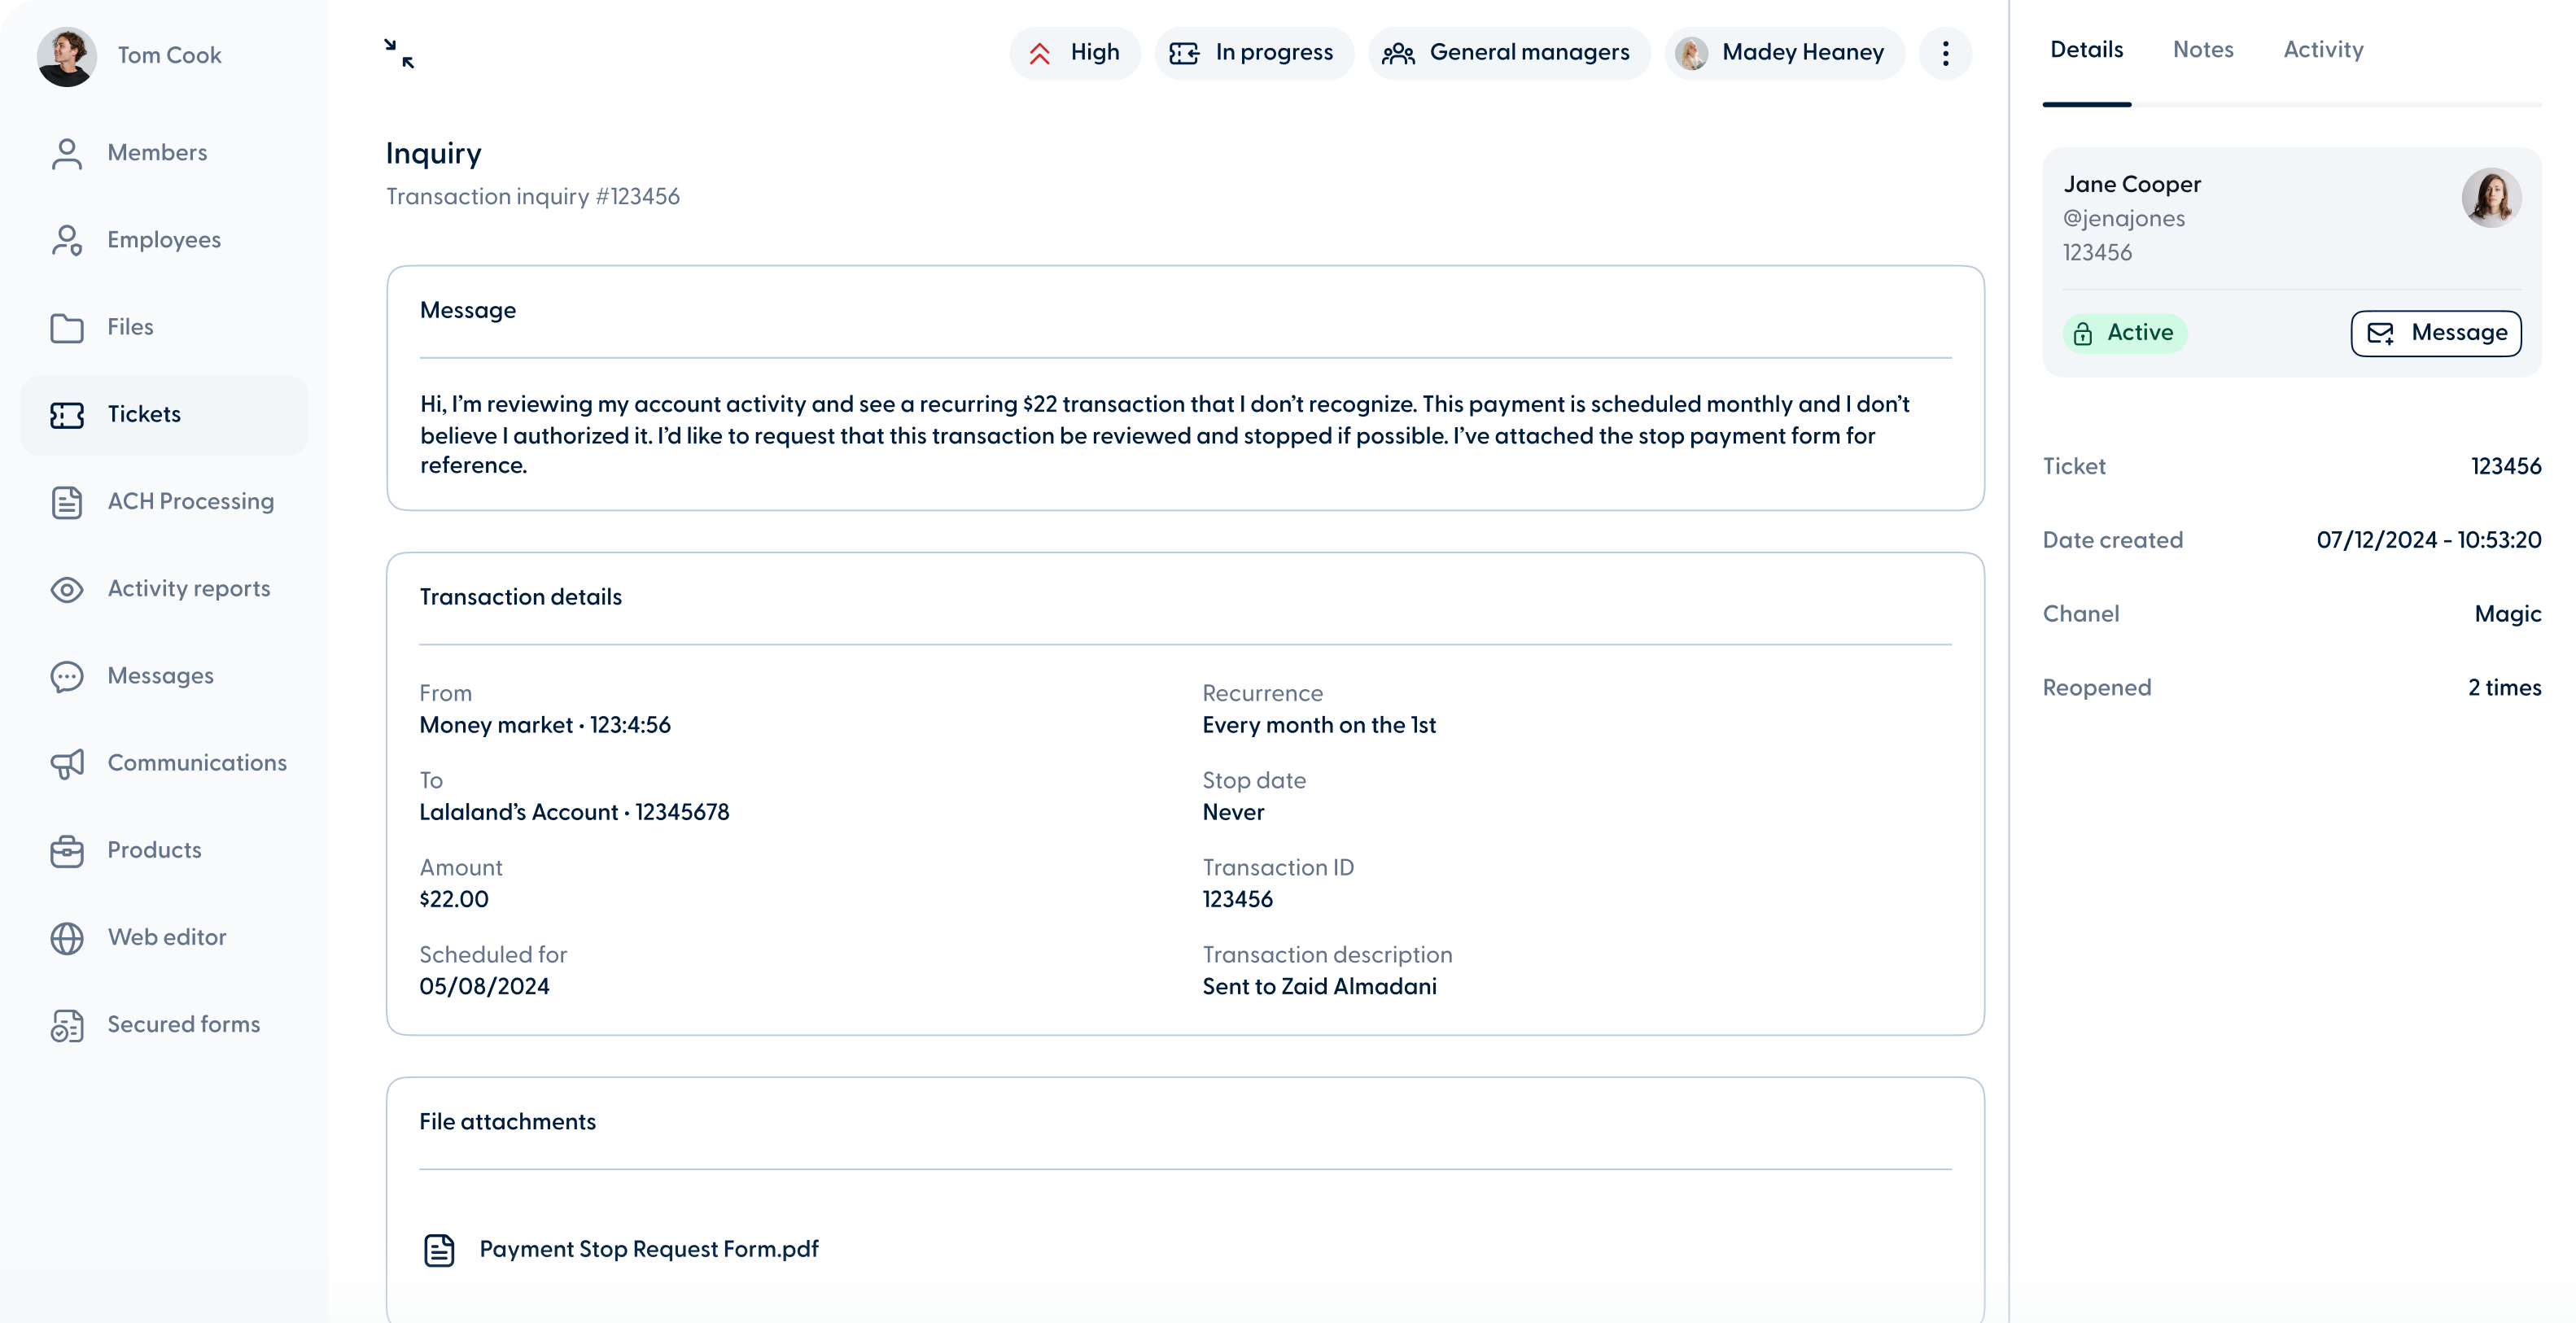
Task: Change the General managers team assignment
Action: tap(1508, 53)
